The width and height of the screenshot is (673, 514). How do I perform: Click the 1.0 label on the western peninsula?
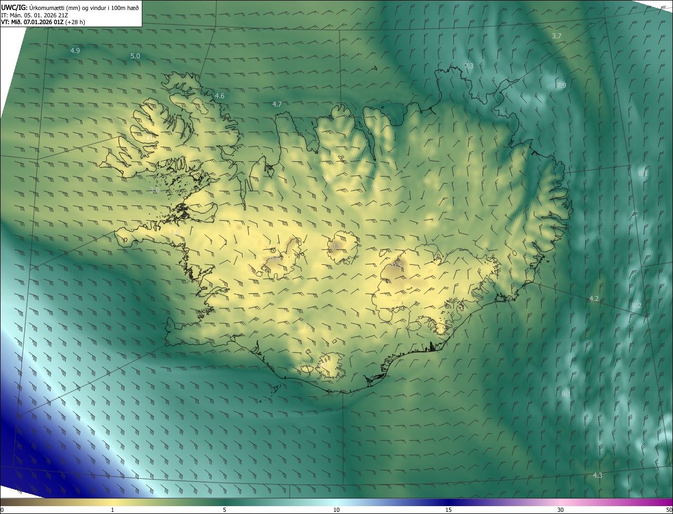(175, 232)
